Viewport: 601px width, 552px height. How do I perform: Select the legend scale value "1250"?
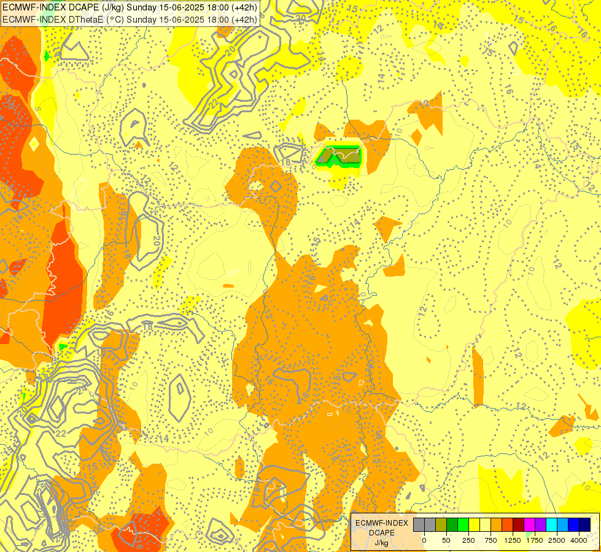[x=513, y=540]
